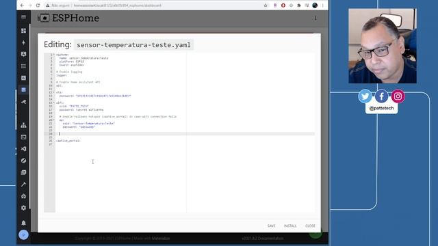Viewport: 438px width, 246px height.
Task: Collapse the ota block on line 12
Action: point(53,92)
